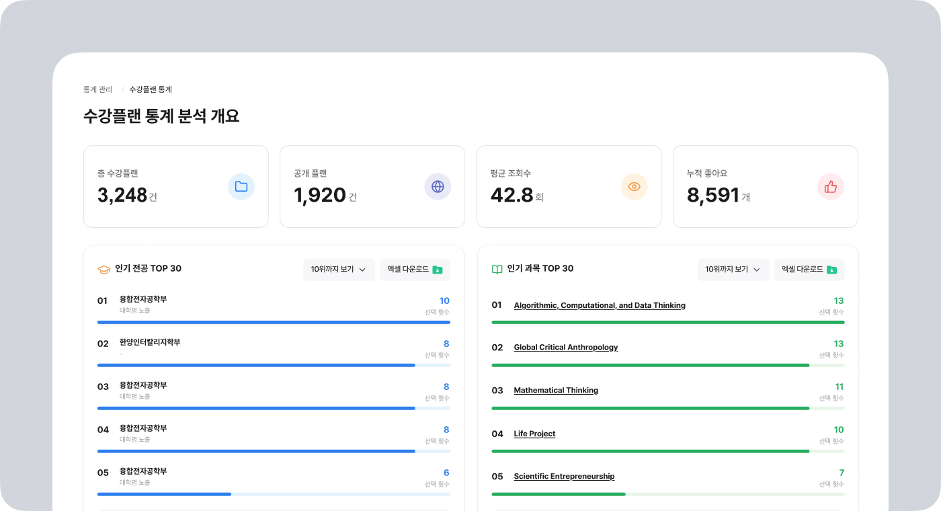Open the Life Project course link
Screen dimensions: 941x511
click(x=534, y=434)
